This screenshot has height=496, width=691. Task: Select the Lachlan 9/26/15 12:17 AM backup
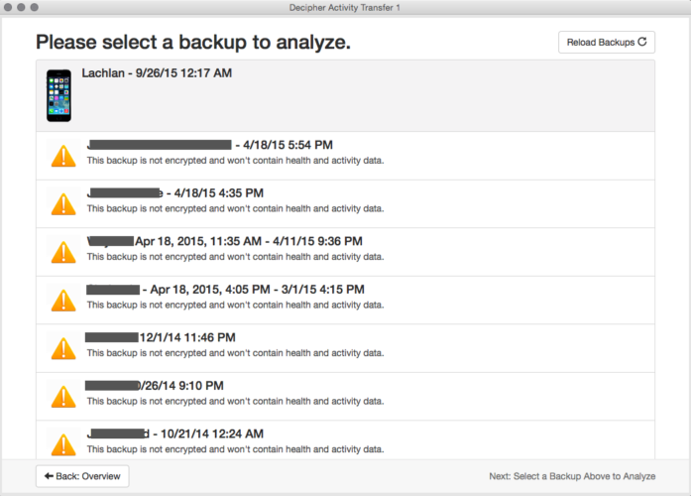coord(345,95)
